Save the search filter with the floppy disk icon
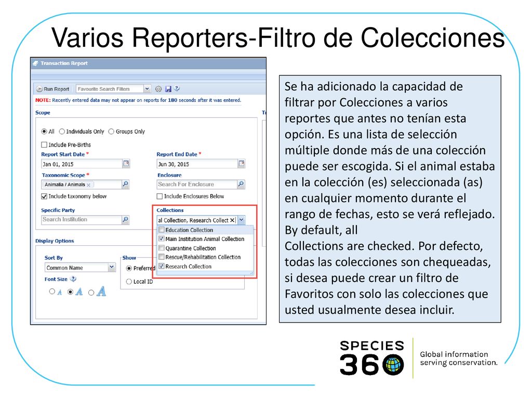 click(x=168, y=89)
